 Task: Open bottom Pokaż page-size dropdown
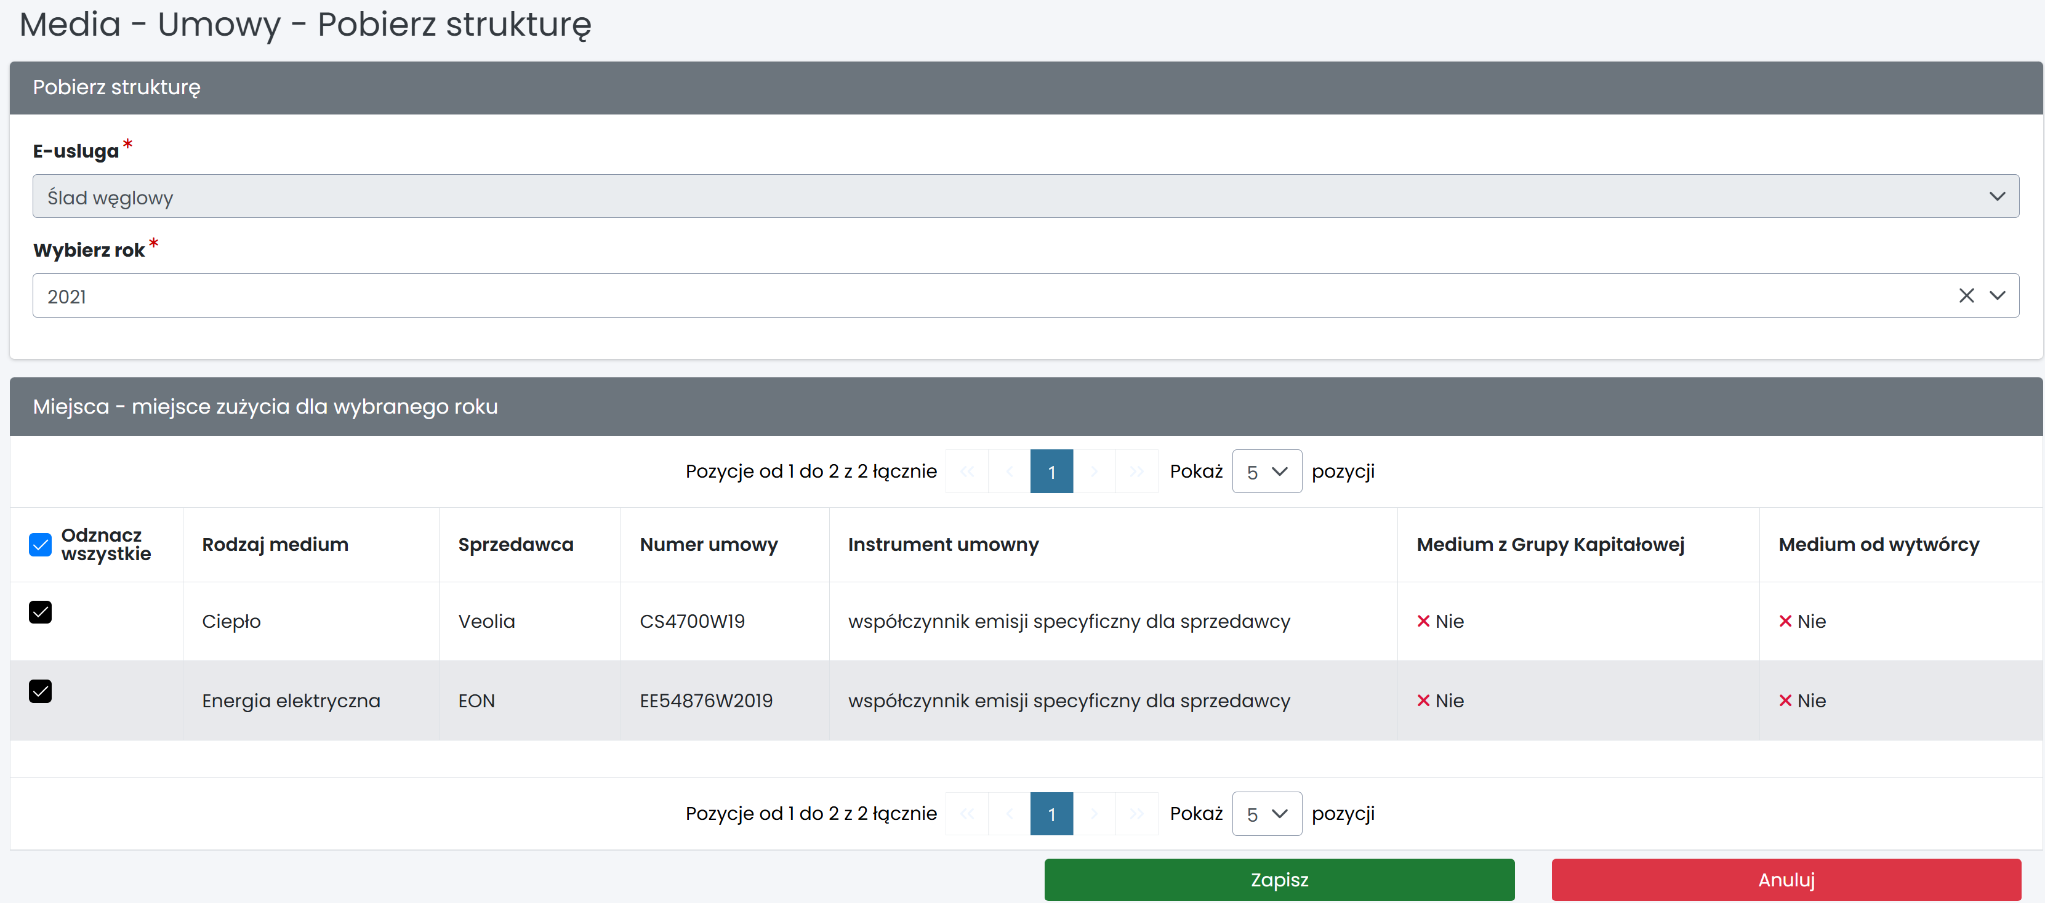click(x=1266, y=813)
